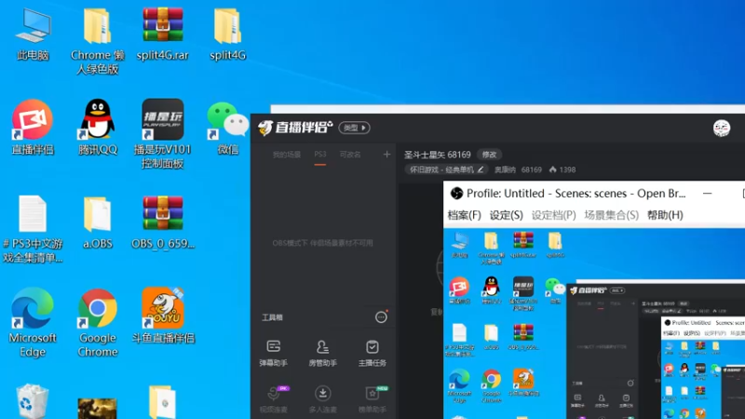Open the 档案(F) menu in OBS
745x419 pixels.
[x=464, y=215]
